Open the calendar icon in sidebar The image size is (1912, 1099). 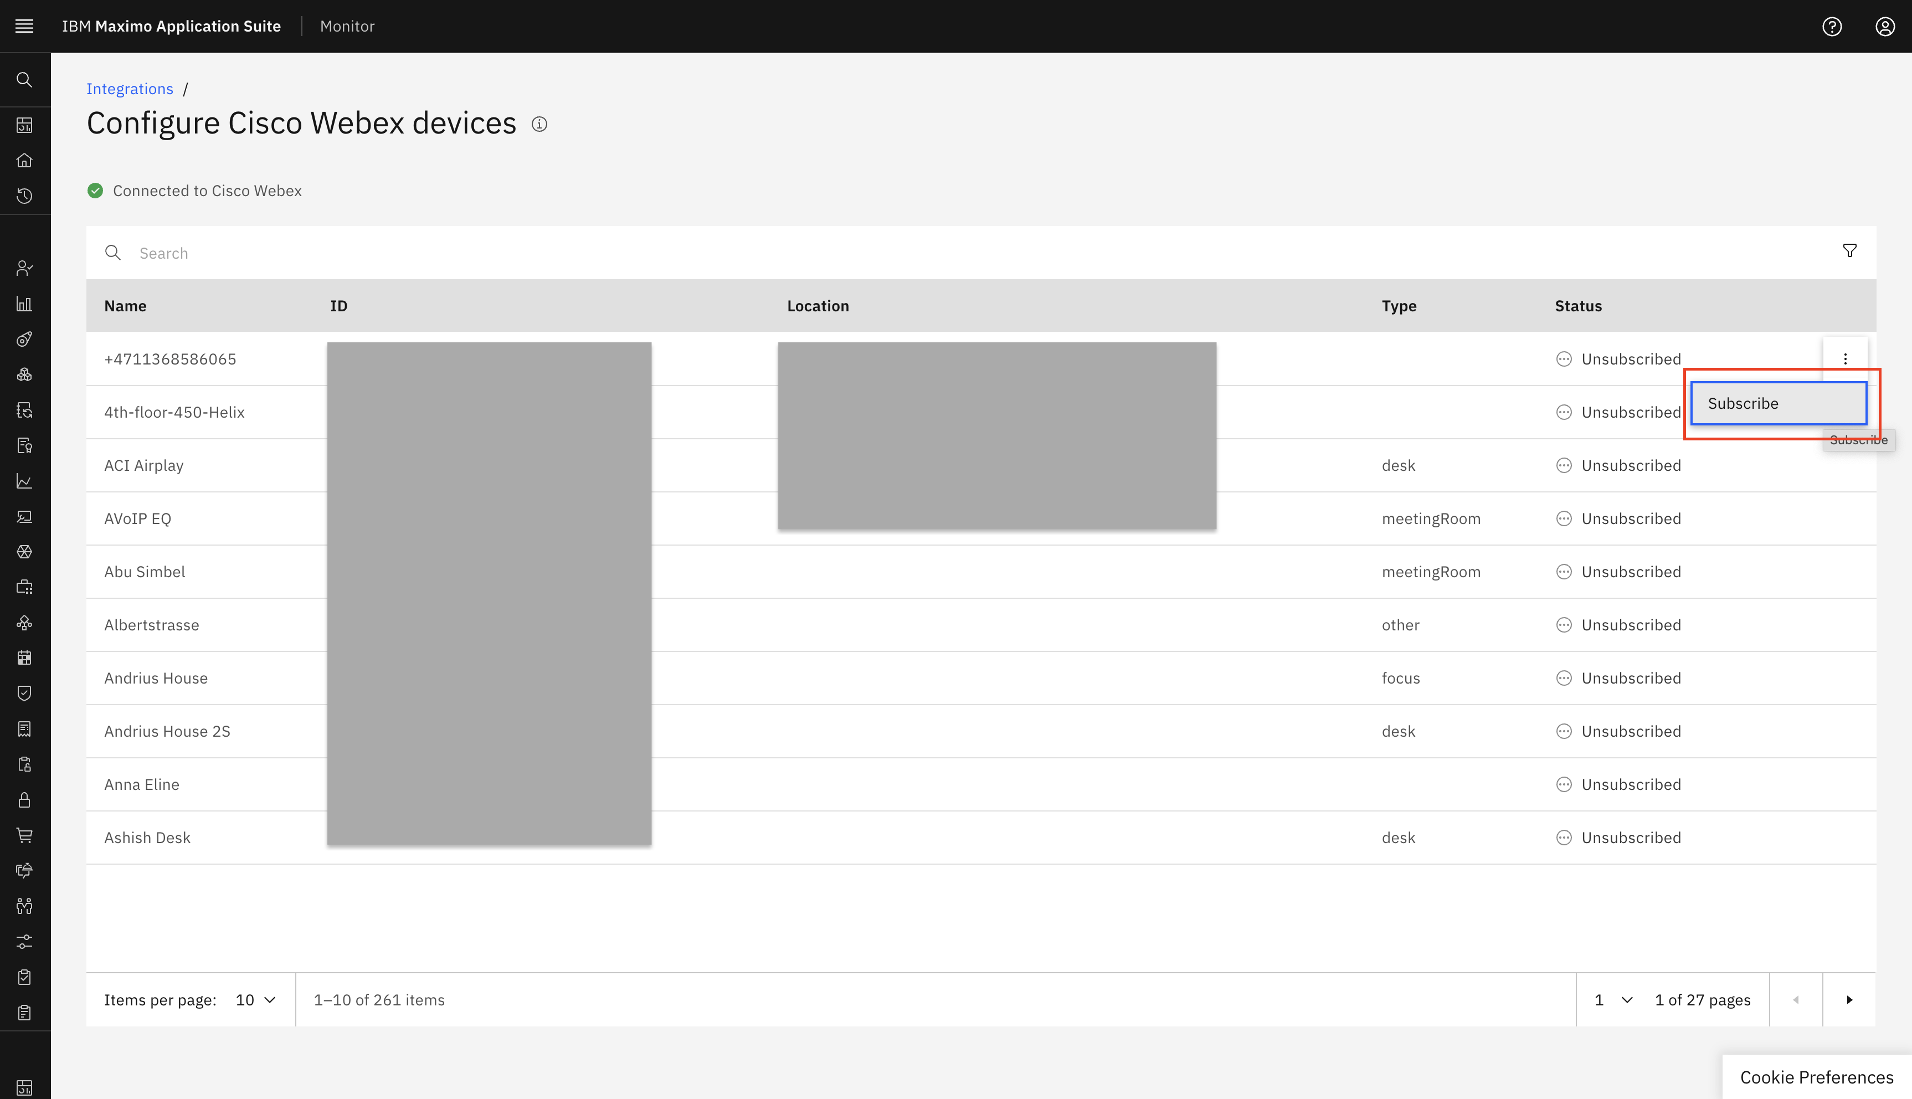tap(24, 658)
